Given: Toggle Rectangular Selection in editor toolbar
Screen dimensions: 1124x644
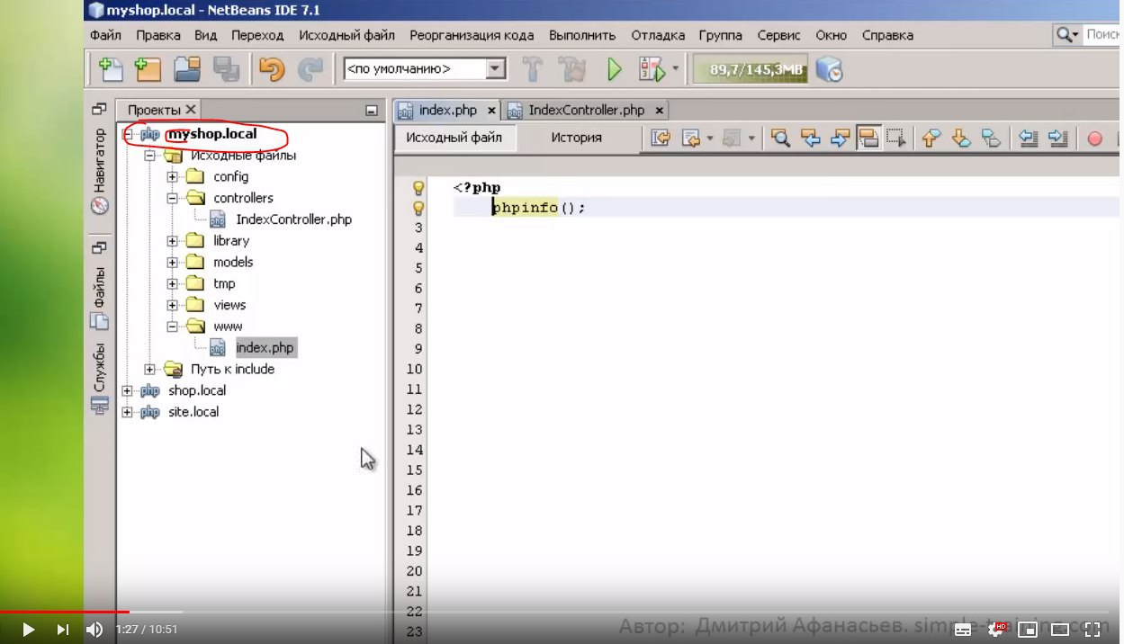Looking at the screenshot, I should click(x=895, y=138).
